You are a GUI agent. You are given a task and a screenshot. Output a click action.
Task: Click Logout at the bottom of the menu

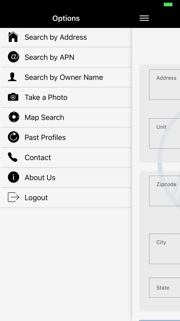click(36, 197)
